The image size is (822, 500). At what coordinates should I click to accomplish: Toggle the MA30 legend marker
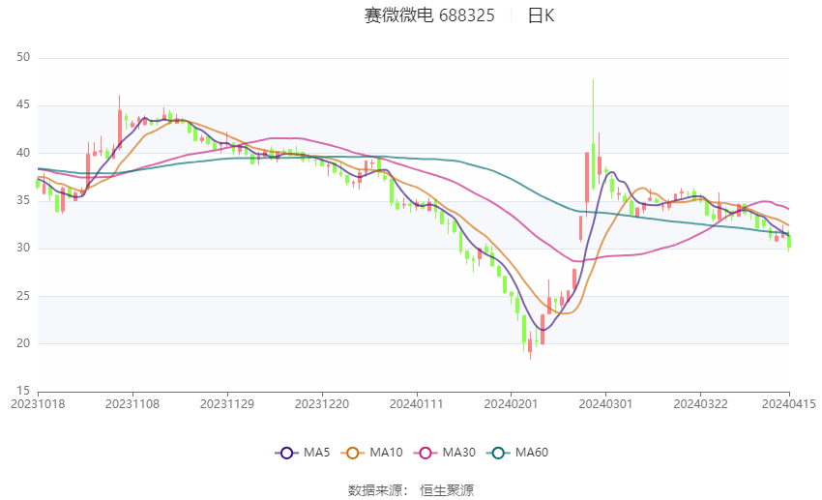[x=426, y=453]
